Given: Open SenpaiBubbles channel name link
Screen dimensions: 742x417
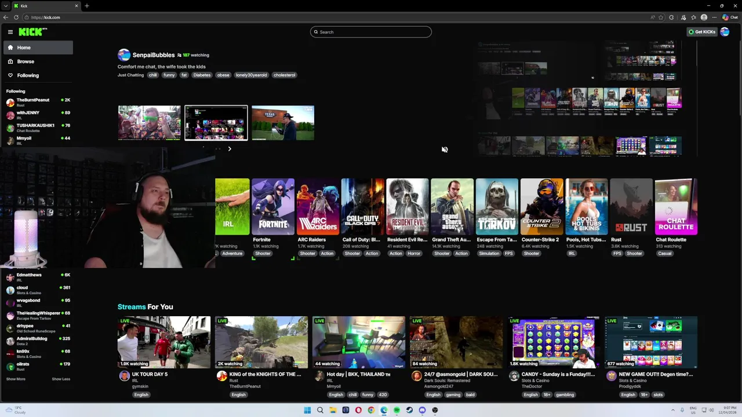Looking at the screenshot, I should pos(154,55).
